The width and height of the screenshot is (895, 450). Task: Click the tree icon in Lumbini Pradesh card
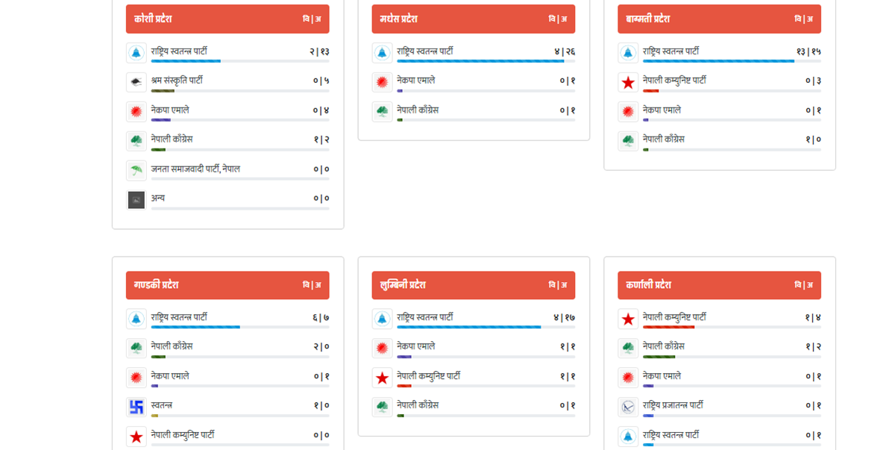pos(382,407)
